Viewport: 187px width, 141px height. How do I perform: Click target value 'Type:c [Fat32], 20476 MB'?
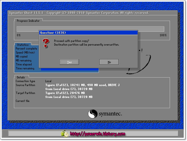click(65, 93)
